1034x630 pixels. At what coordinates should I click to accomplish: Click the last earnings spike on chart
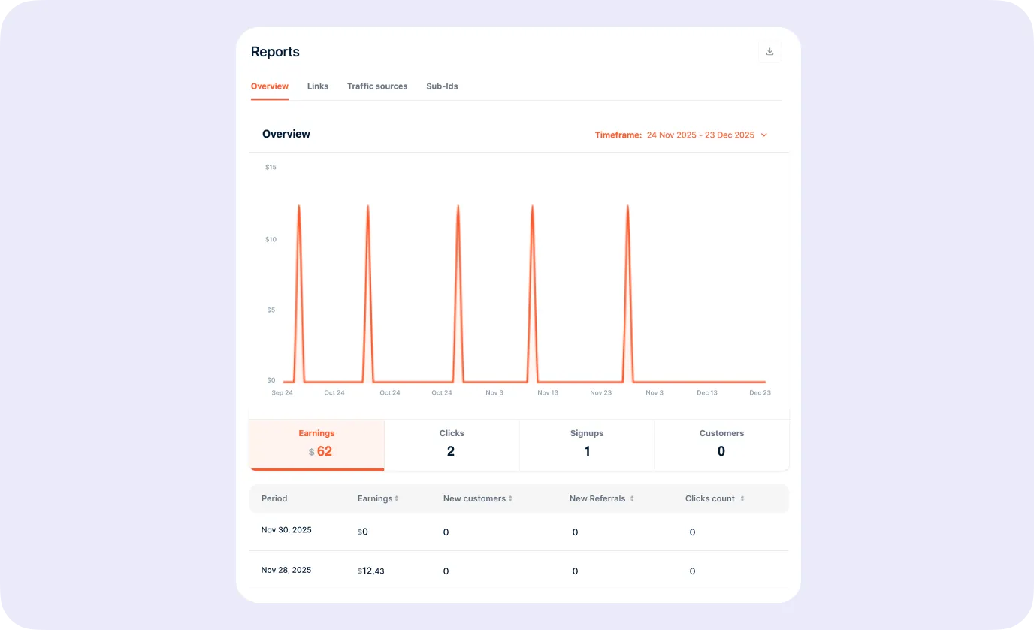tap(627, 207)
